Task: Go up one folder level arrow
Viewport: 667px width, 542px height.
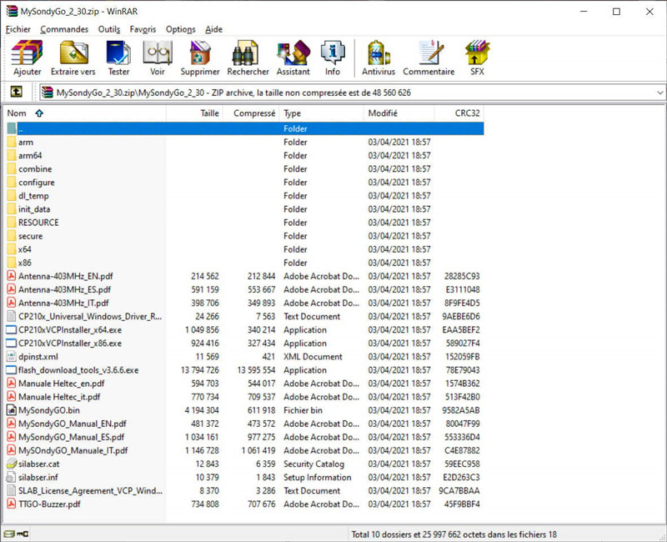Action: [x=16, y=92]
